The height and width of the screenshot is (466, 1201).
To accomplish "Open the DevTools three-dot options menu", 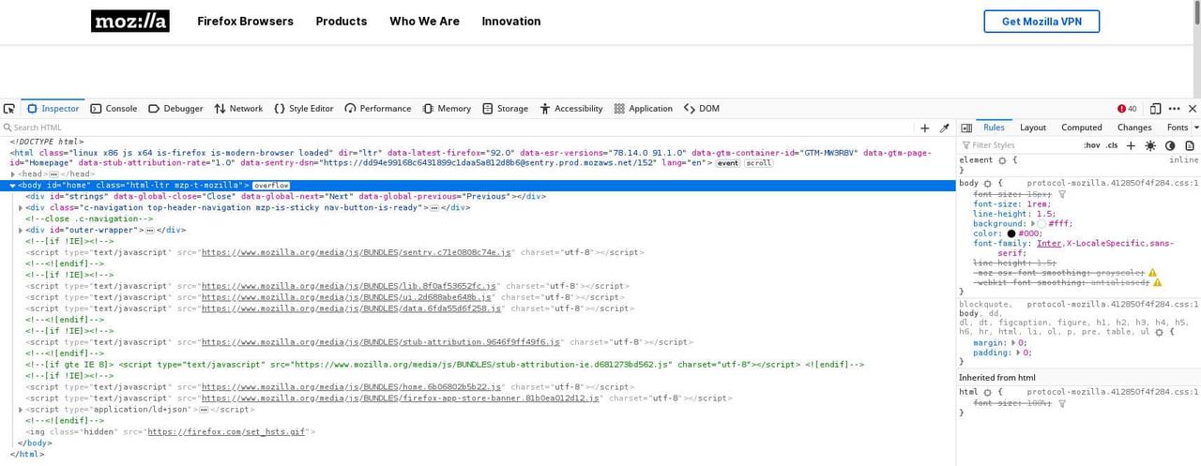I will (1175, 109).
